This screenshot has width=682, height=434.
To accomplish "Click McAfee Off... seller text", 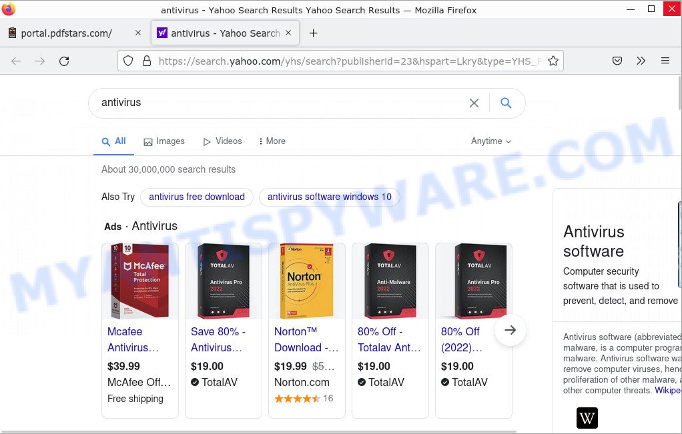I will [x=139, y=382].
